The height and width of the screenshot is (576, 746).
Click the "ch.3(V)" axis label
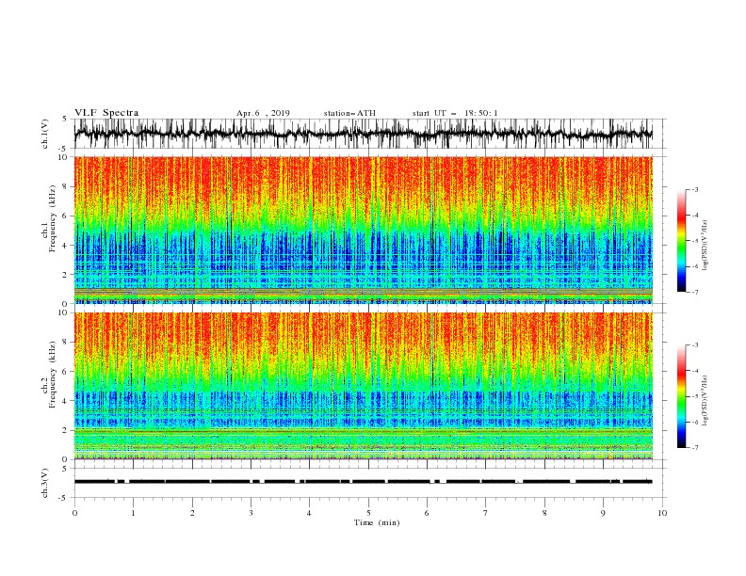click(45, 483)
